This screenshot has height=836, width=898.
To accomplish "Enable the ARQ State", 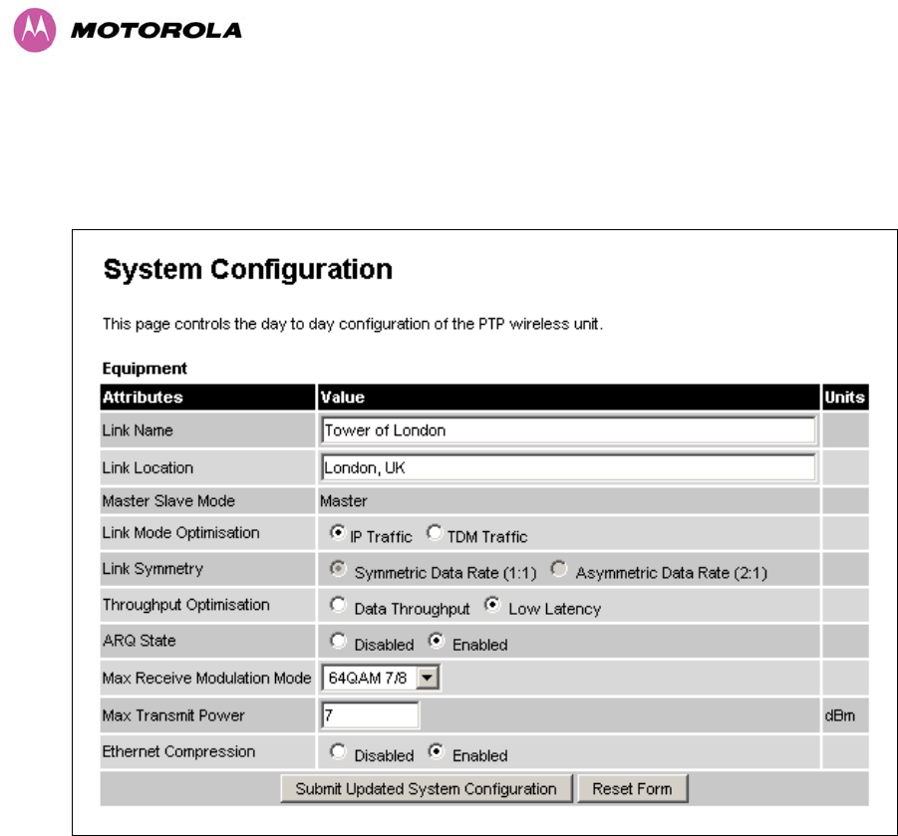I will [x=436, y=642].
